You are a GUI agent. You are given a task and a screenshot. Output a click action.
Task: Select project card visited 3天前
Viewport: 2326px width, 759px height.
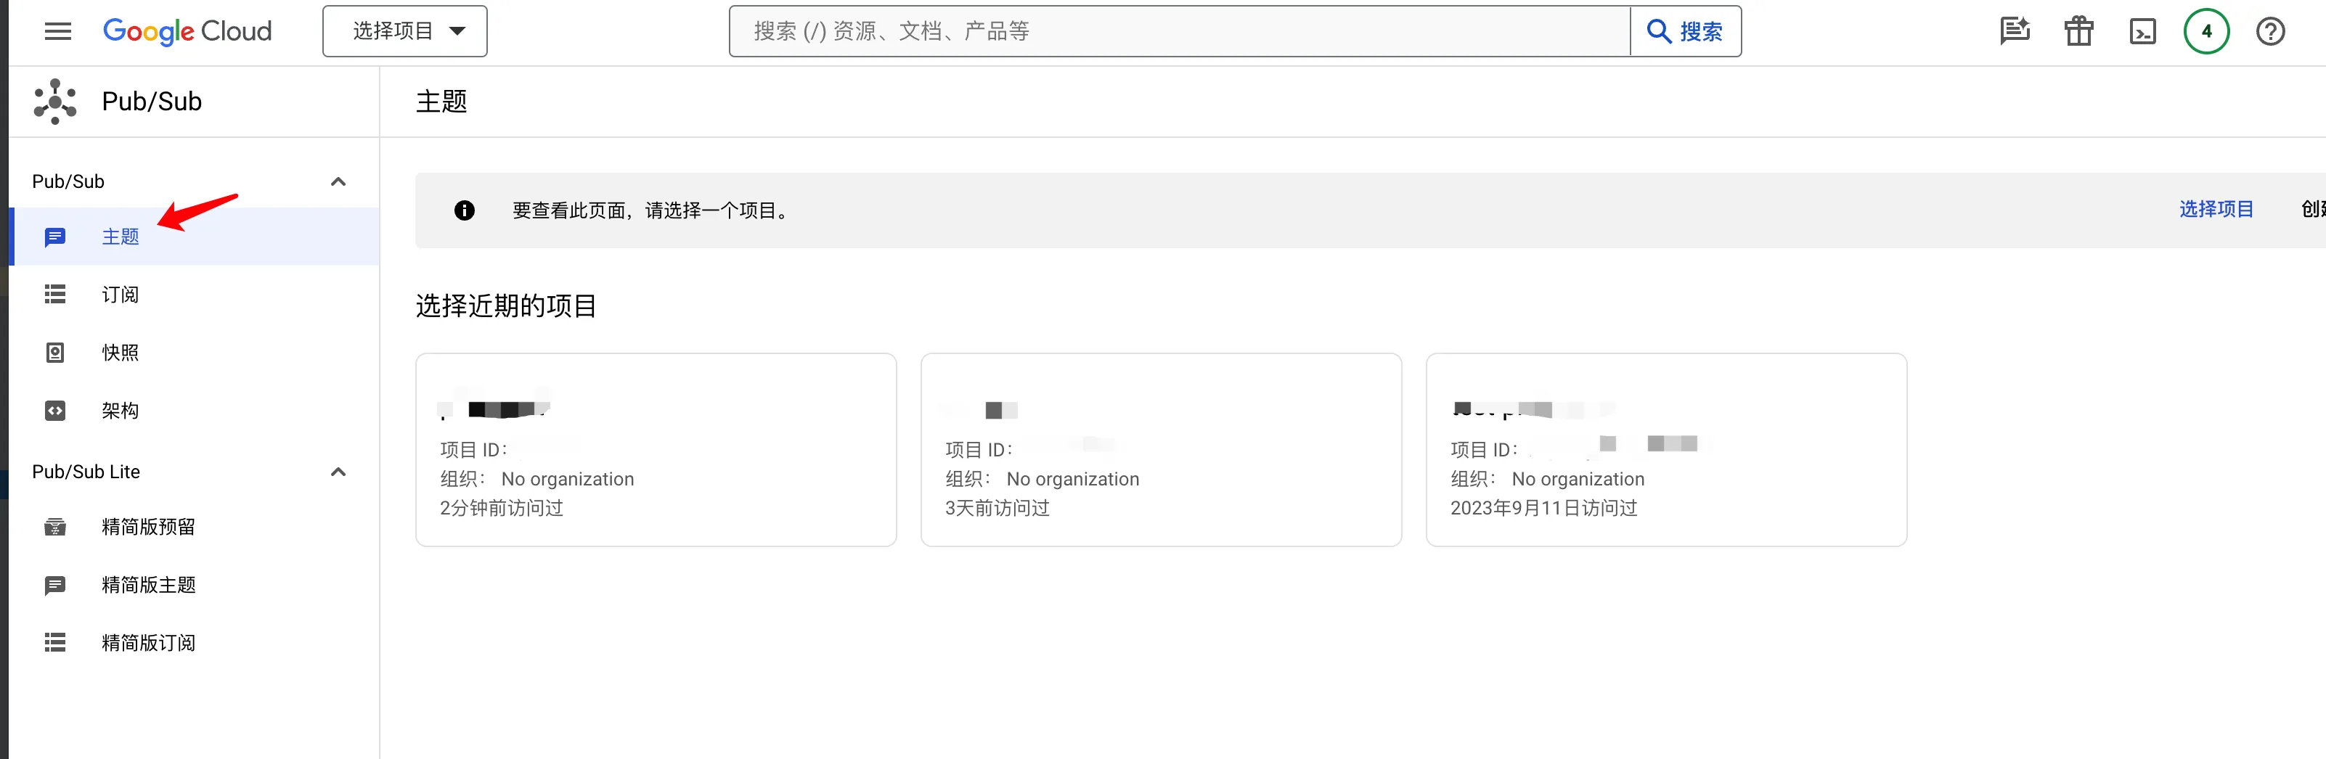point(1160,449)
